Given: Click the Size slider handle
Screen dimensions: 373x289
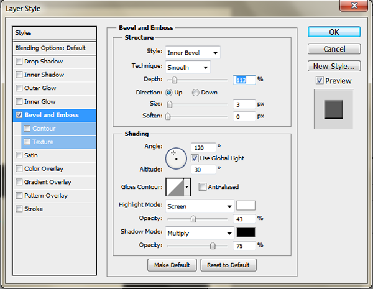Looking at the screenshot, I should pyautogui.click(x=169, y=104).
